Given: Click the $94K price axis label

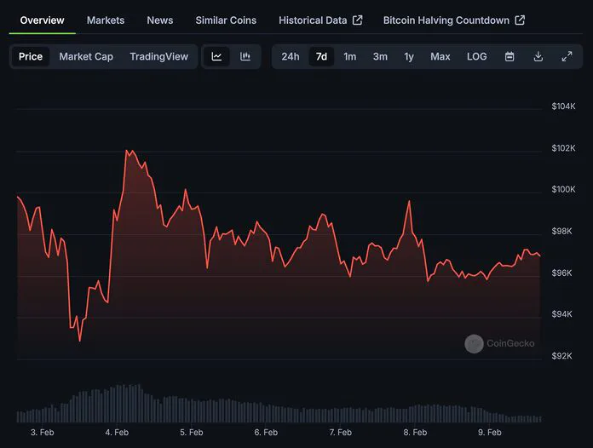Looking at the screenshot, I should coord(561,314).
